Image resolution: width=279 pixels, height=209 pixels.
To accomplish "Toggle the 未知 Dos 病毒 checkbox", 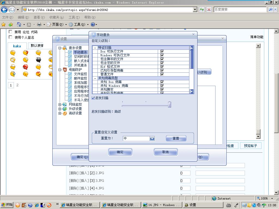I will tap(162, 82).
